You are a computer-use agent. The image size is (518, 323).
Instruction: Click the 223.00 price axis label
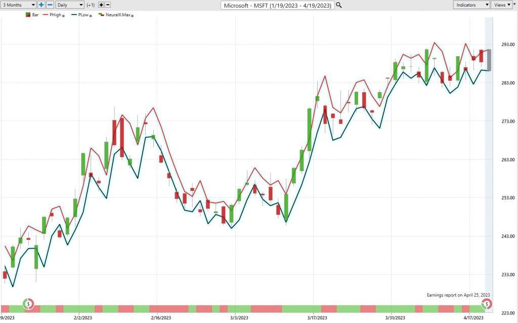click(508, 313)
